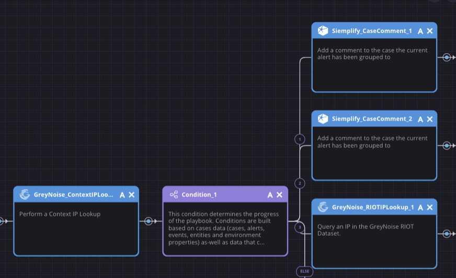
Task: Select branch 3 marker of Condition_1
Action: click(x=300, y=227)
